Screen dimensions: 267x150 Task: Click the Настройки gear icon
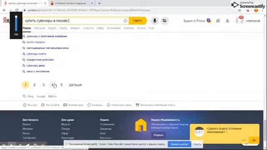[43, 105]
